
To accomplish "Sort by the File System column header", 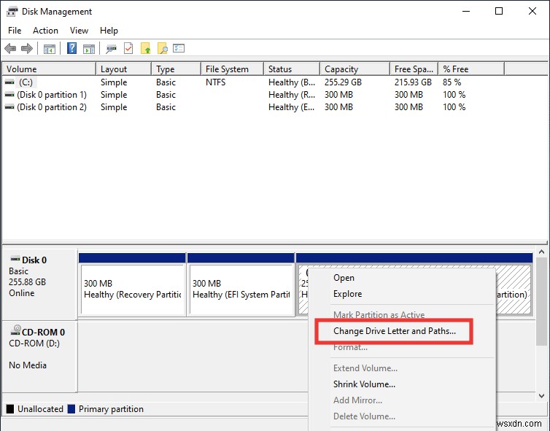I will (x=232, y=69).
